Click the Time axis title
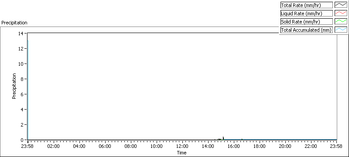 coord(181,153)
